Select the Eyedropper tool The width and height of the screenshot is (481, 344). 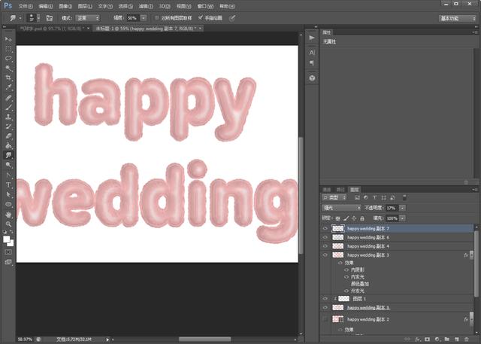tap(8, 87)
